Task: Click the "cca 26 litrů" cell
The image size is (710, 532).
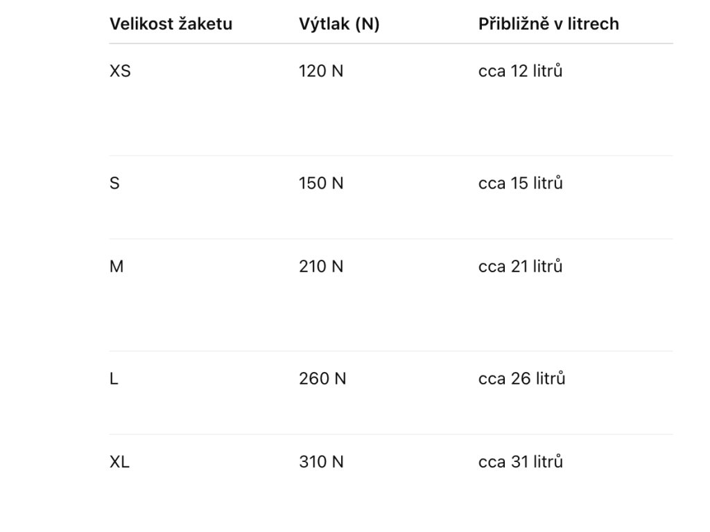Action: point(521,379)
